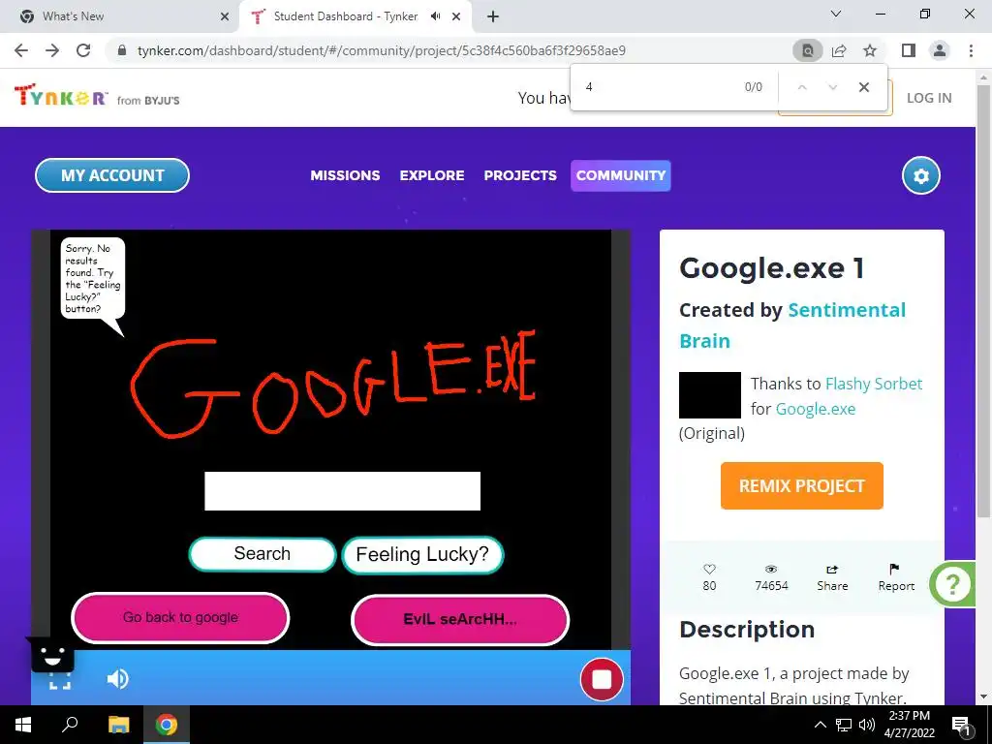Viewport: 992px width, 744px height.
Task: Click the Feeling Lucky? button
Action: tap(422, 555)
